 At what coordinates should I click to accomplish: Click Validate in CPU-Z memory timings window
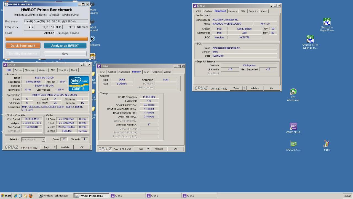coord(159,149)
